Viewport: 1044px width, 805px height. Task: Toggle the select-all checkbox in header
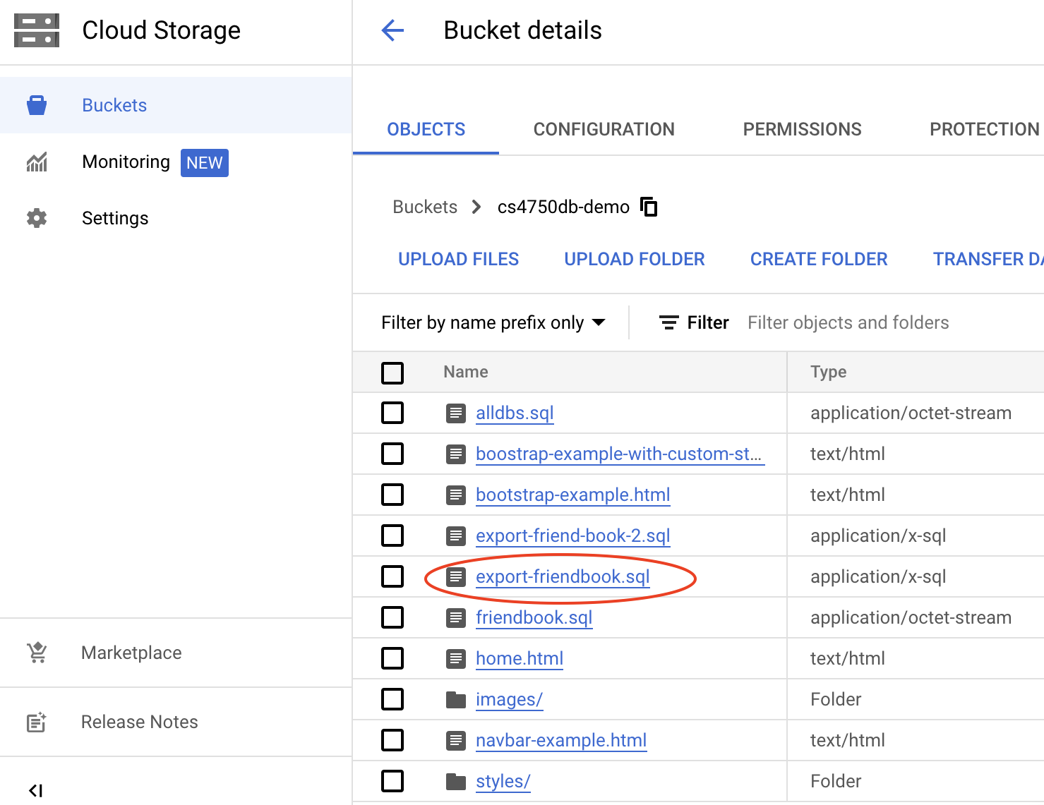[392, 373]
